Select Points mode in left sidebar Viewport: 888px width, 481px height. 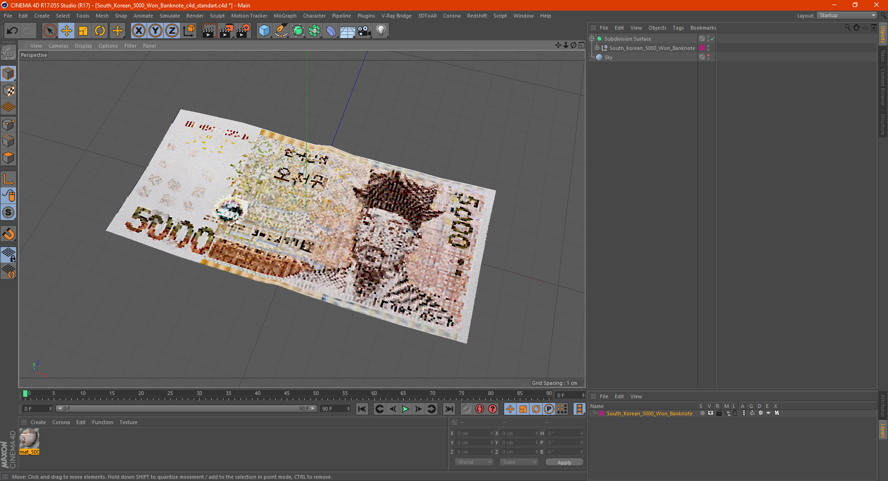(8, 124)
